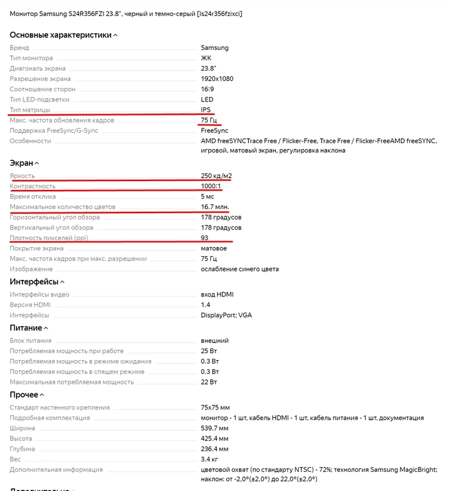Click the Поддержка FreeSync/G-Sync label

[x=53, y=130]
